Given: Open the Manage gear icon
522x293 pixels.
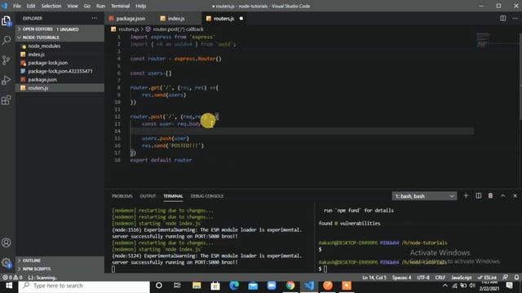Looking at the screenshot, I should [7, 262].
